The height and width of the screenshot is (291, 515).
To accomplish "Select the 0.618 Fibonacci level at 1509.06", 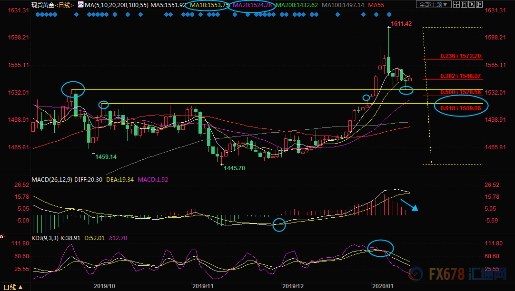I will pyautogui.click(x=460, y=108).
